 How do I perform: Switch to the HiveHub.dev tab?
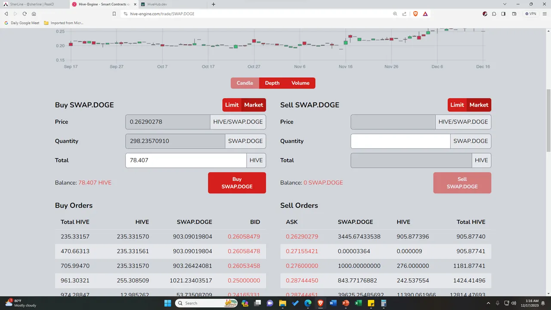click(x=172, y=4)
